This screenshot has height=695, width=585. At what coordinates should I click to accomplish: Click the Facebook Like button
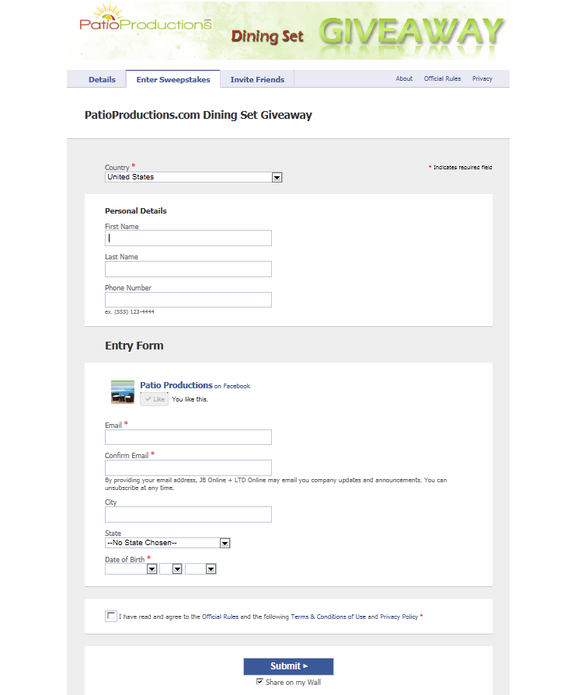pyautogui.click(x=155, y=399)
